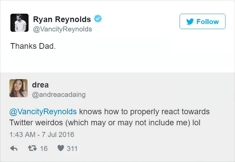This screenshot has height=162, width=235.
Task: Like the tweet with the heart icon
Action: 61,148
